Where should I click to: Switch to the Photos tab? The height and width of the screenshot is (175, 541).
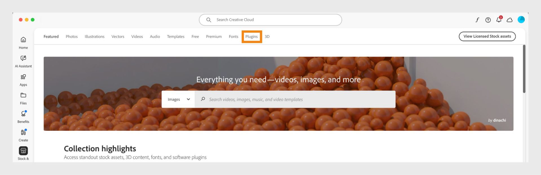(x=72, y=37)
